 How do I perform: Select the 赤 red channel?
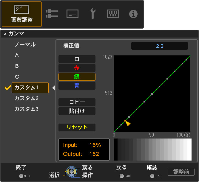click(x=77, y=68)
